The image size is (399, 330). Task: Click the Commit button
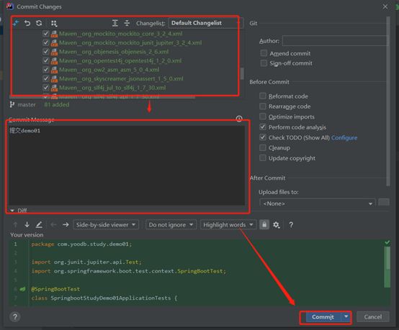[x=323, y=317]
